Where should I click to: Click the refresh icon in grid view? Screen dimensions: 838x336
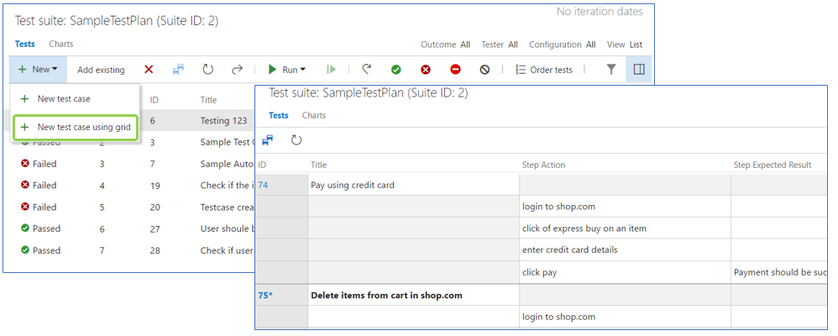(x=296, y=141)
